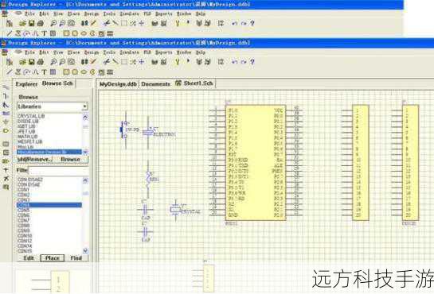Select the Sheet Symbol tool in wiring toolbar
Image resolution: width=434 pixels, height=294 pixels.
tap(6, 144)
